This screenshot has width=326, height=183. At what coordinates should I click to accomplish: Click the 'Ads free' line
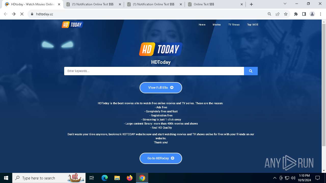[x=161, y=107]
